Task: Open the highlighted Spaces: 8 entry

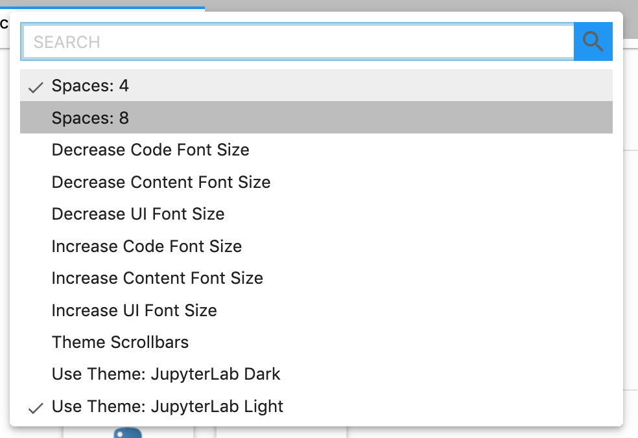Action: click(x=89, y=117)
